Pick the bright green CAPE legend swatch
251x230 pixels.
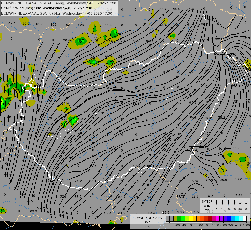coord(183,219)
